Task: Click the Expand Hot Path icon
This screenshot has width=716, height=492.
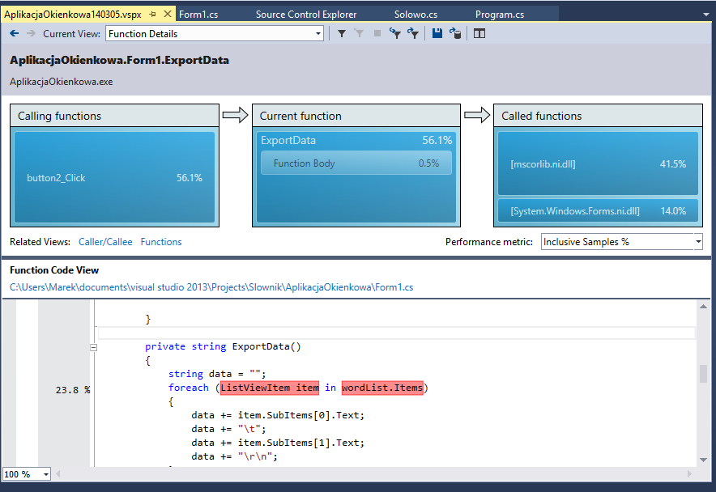Action: 414,33
